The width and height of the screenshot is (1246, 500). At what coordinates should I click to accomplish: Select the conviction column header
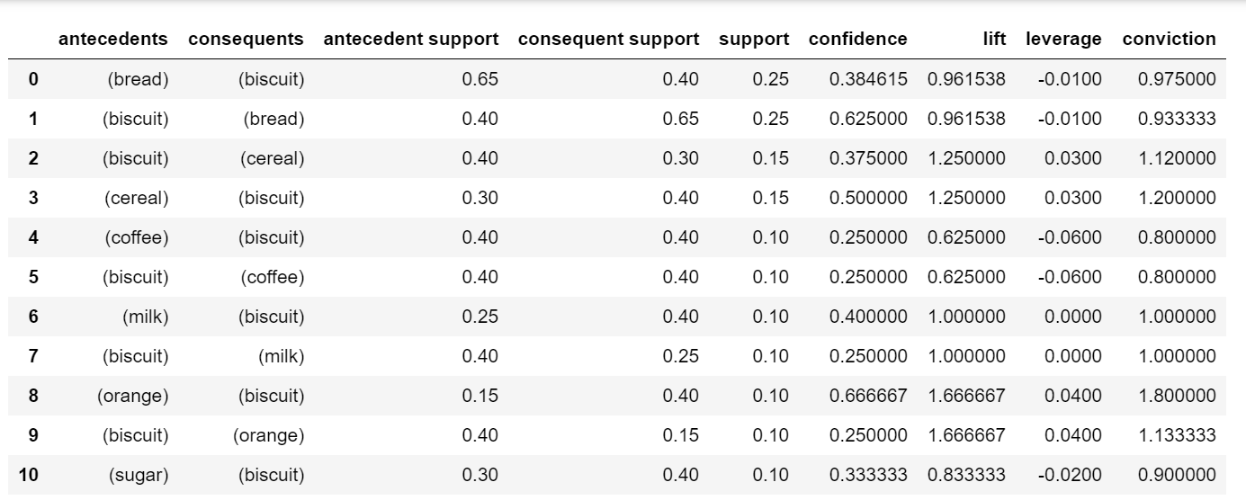coord(1170,40)
